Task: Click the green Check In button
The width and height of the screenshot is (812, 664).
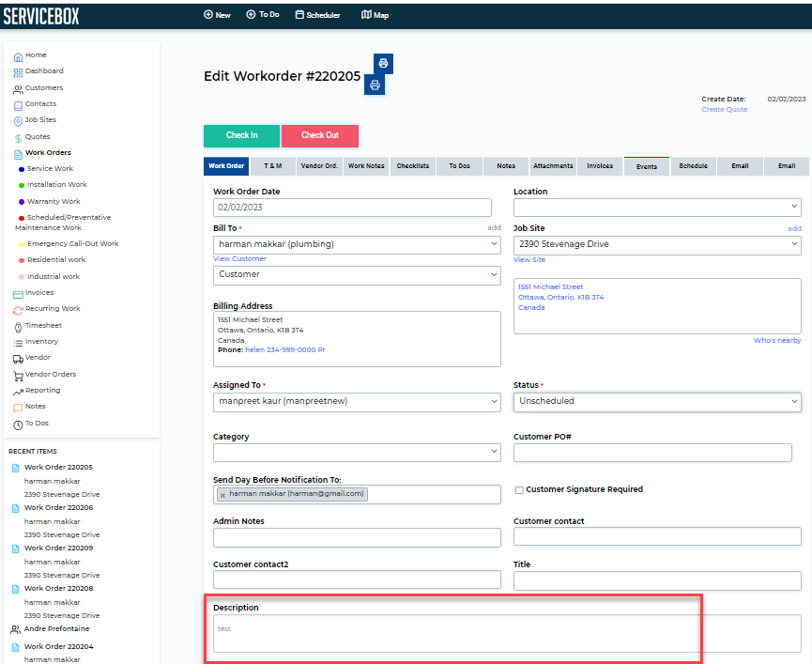Action: 241,135
